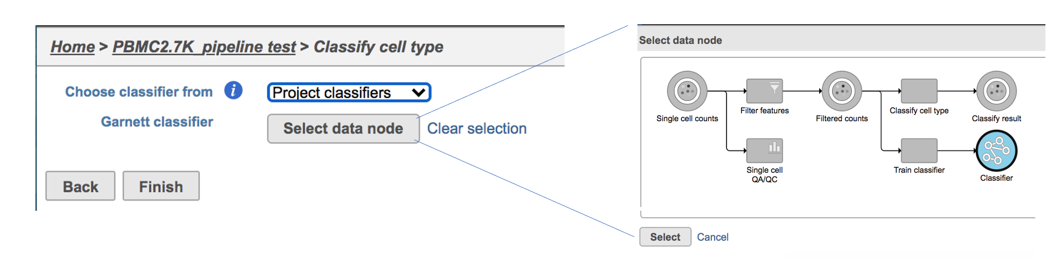Select the Classify cell type task node
This screenshot has width=1054, height=266.
coord(919,91)
